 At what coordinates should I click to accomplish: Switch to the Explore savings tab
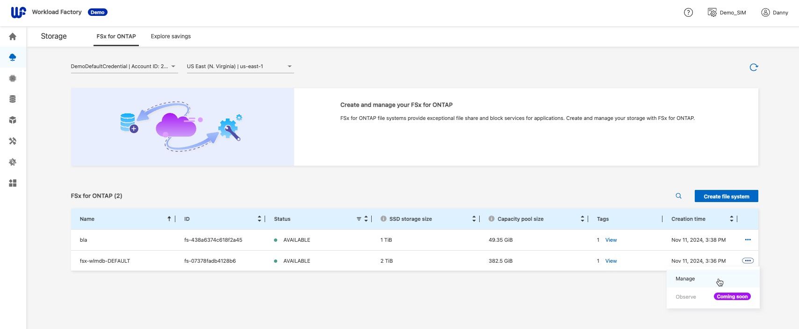tap(171, 36)
